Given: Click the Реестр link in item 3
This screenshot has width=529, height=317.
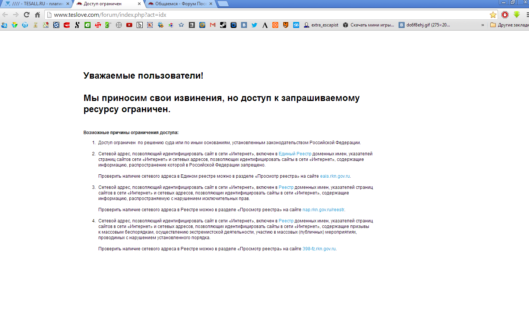Looking at the screenshot, I should [x=286, y=187].
